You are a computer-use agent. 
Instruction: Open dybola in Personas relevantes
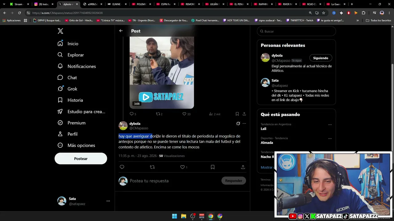(277, 56)
